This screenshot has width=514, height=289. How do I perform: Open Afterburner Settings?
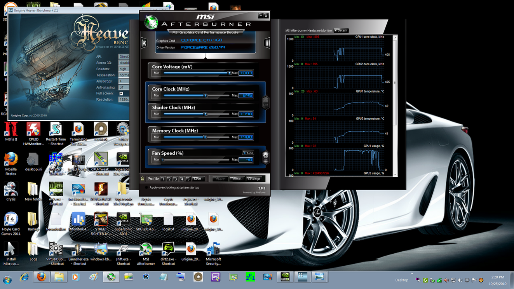(254, 179)
